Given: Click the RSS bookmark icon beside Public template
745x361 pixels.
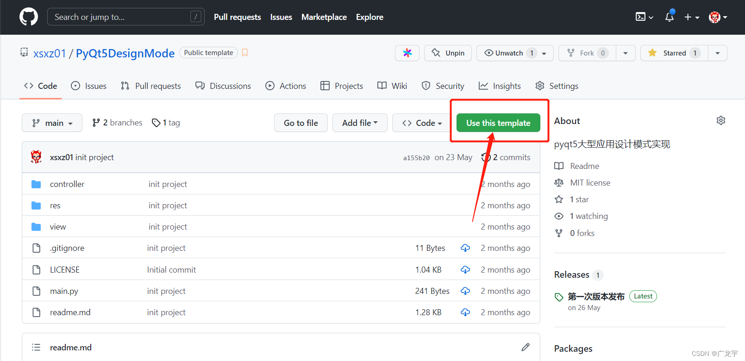Looking at the screenshot, I should 245,53.
